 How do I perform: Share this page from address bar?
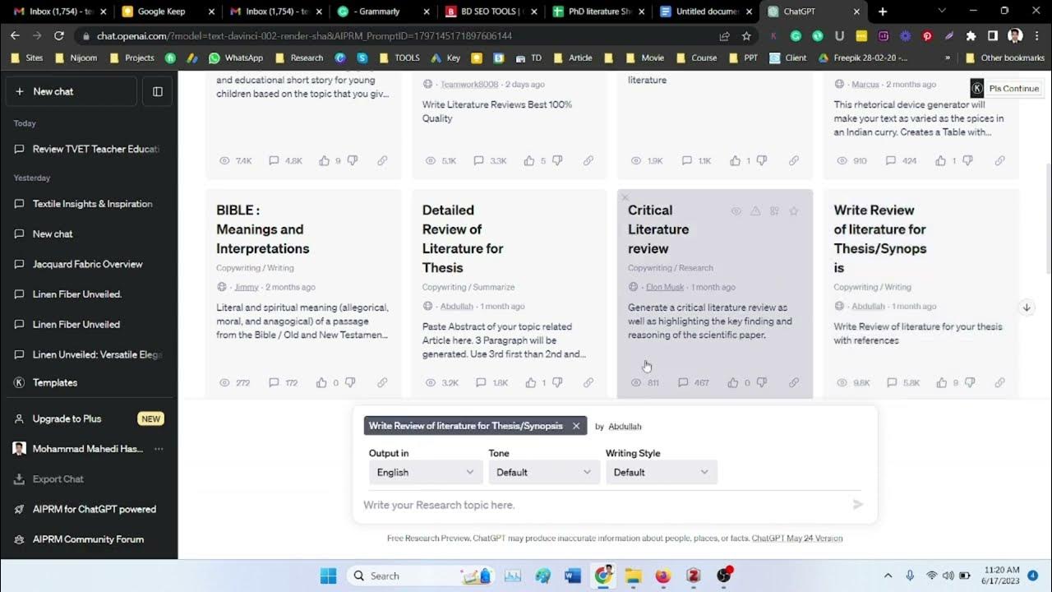pyautogui.click(x=724, y=36)
